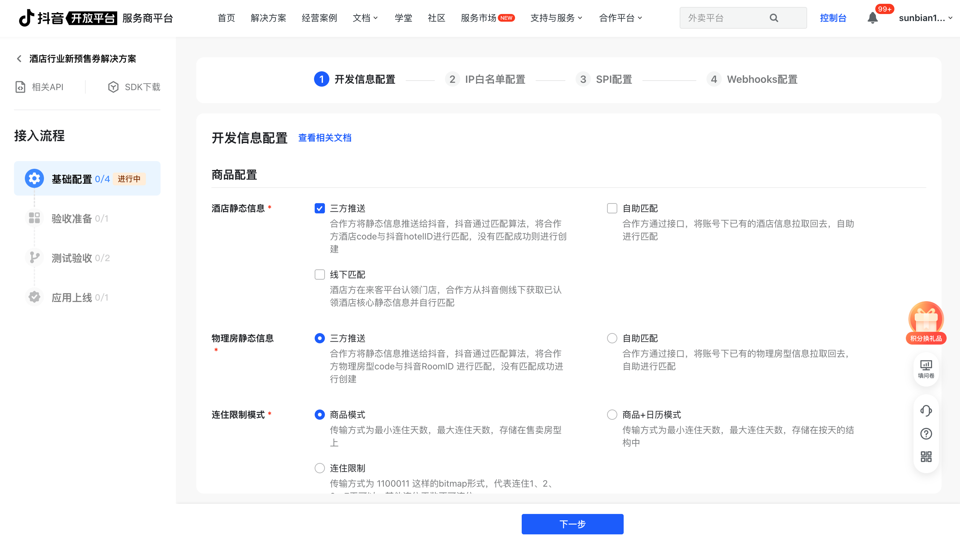Enable the 线下匹配 checkbox
The height and width of the screenshot is (542, 960).
click(319, 275)
